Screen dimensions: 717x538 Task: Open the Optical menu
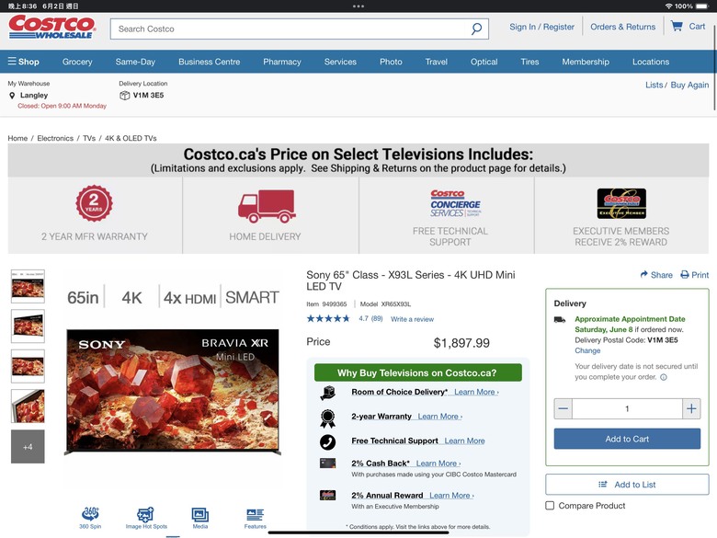pyautogui.click(x=484, y=62)
